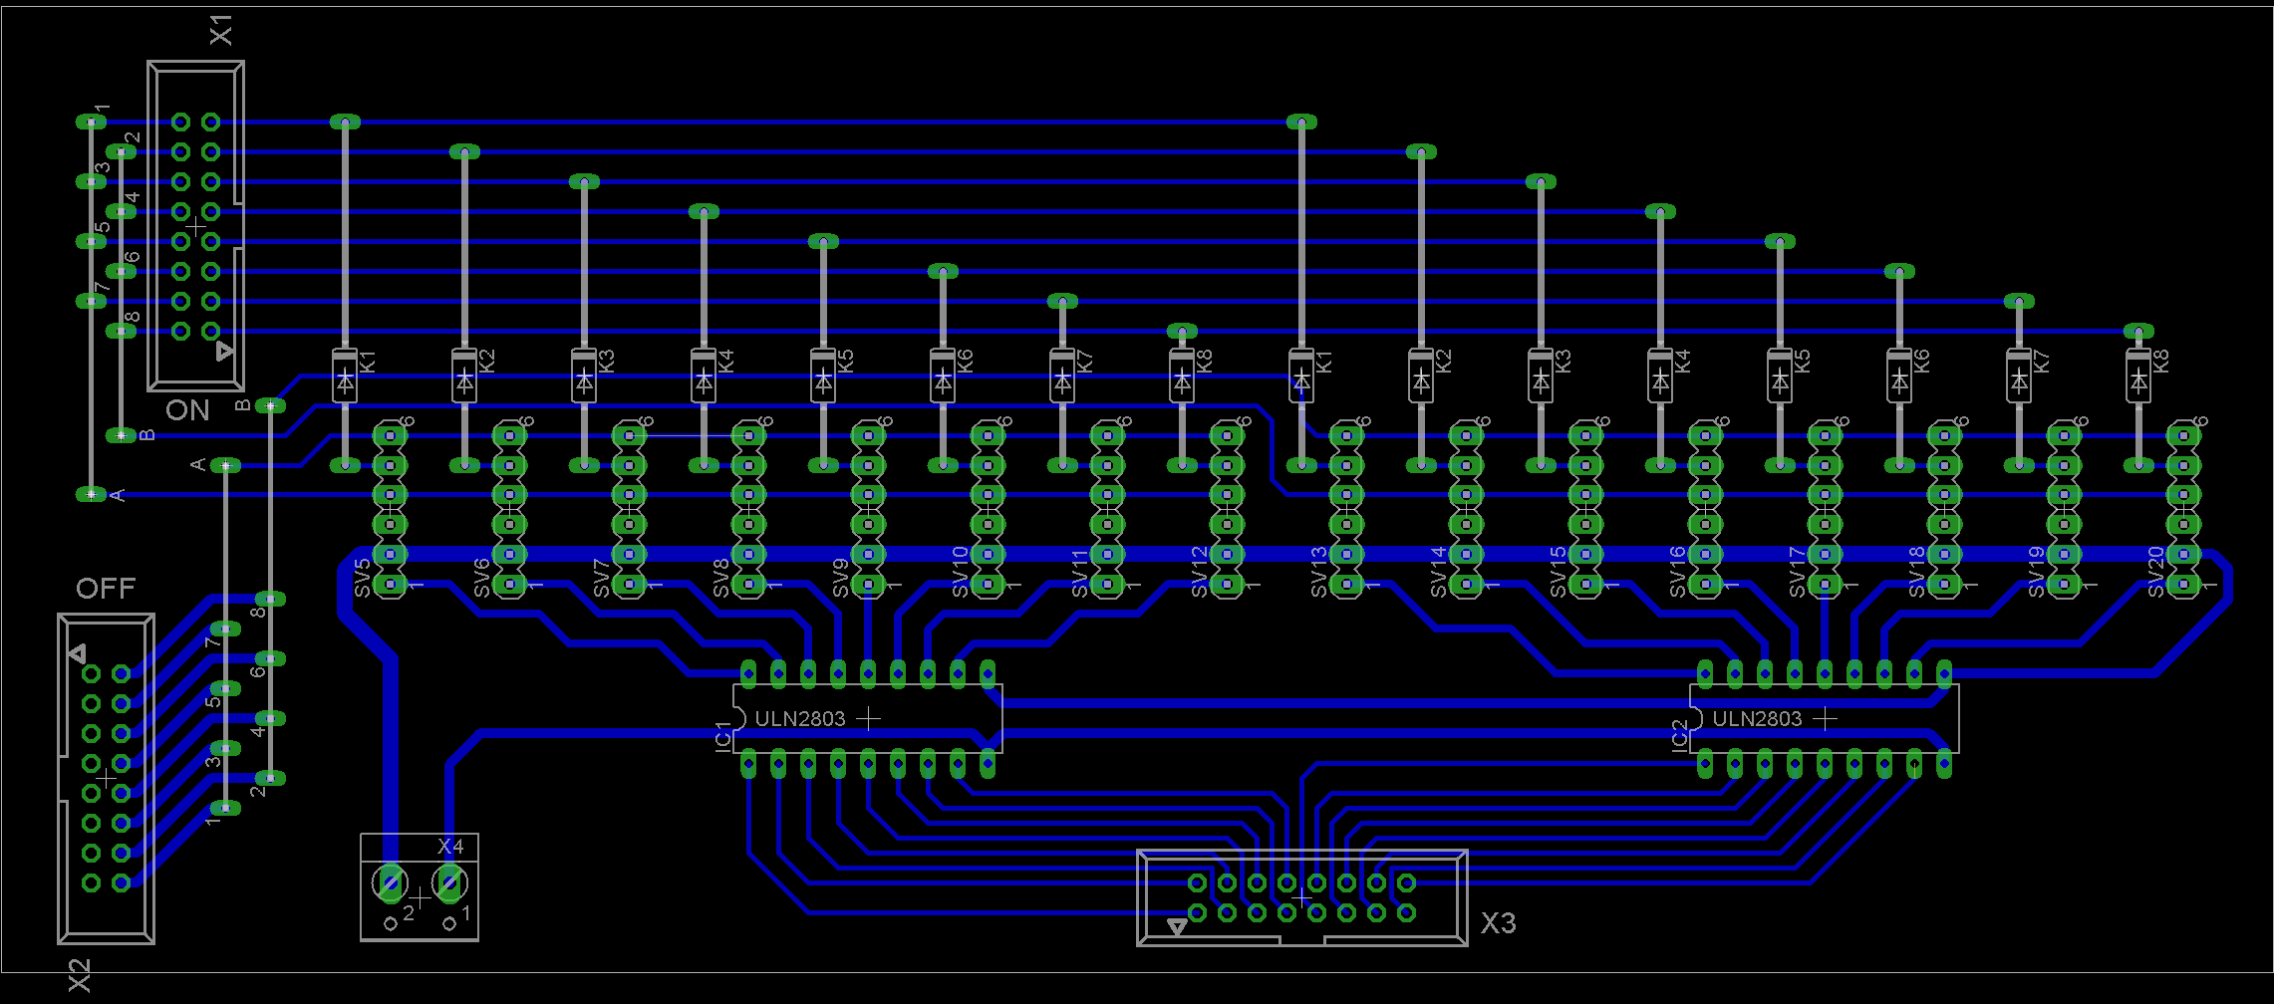Screen dimensions: 2274x1004
Task: Select the SV12 header name label
Action: [1200, 572]
